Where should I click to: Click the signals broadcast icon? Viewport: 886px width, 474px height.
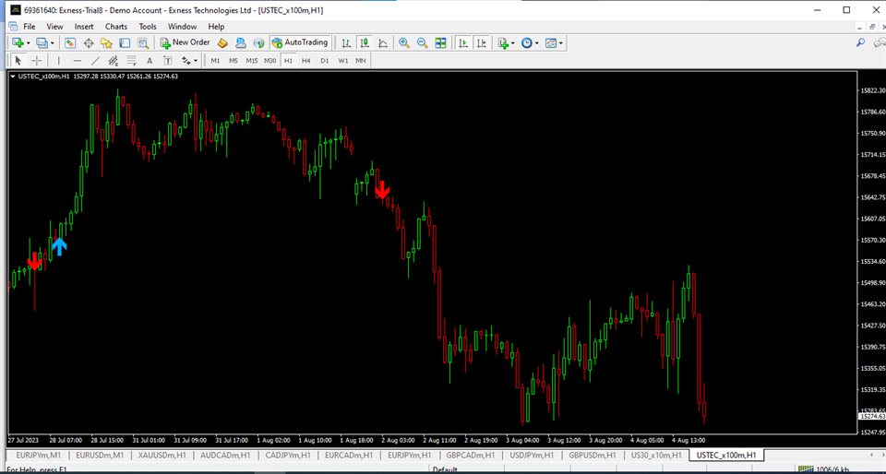(258, 43)
